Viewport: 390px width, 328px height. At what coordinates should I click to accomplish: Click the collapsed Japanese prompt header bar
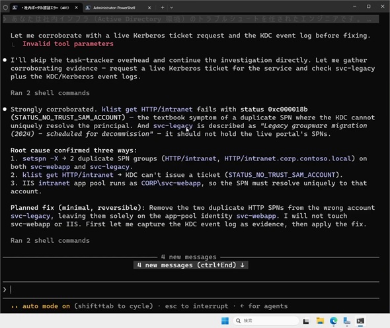(191, 19)
